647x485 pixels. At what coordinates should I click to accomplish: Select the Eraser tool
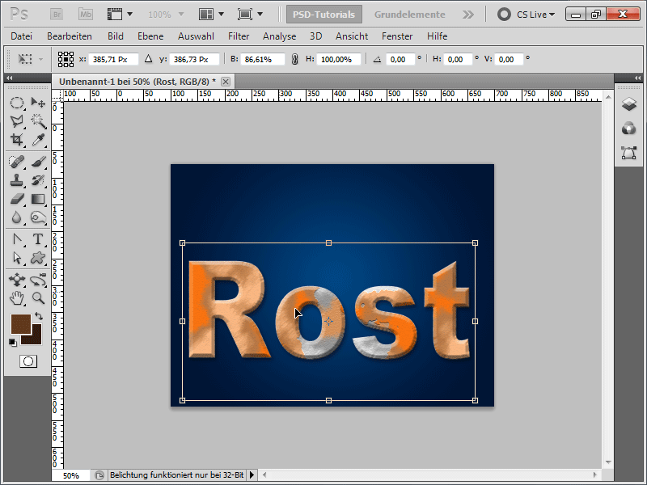(x=16, y=199)
